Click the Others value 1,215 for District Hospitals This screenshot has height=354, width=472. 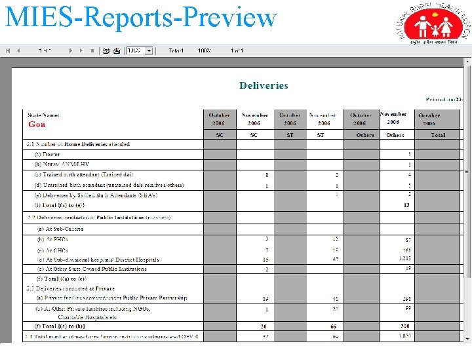405,258
